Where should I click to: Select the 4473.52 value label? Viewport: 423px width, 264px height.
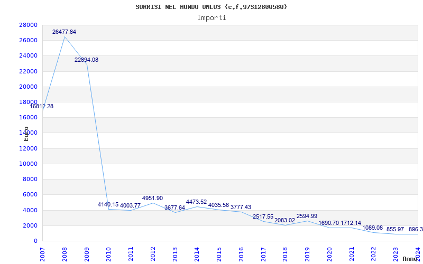[x=196, y=202]
